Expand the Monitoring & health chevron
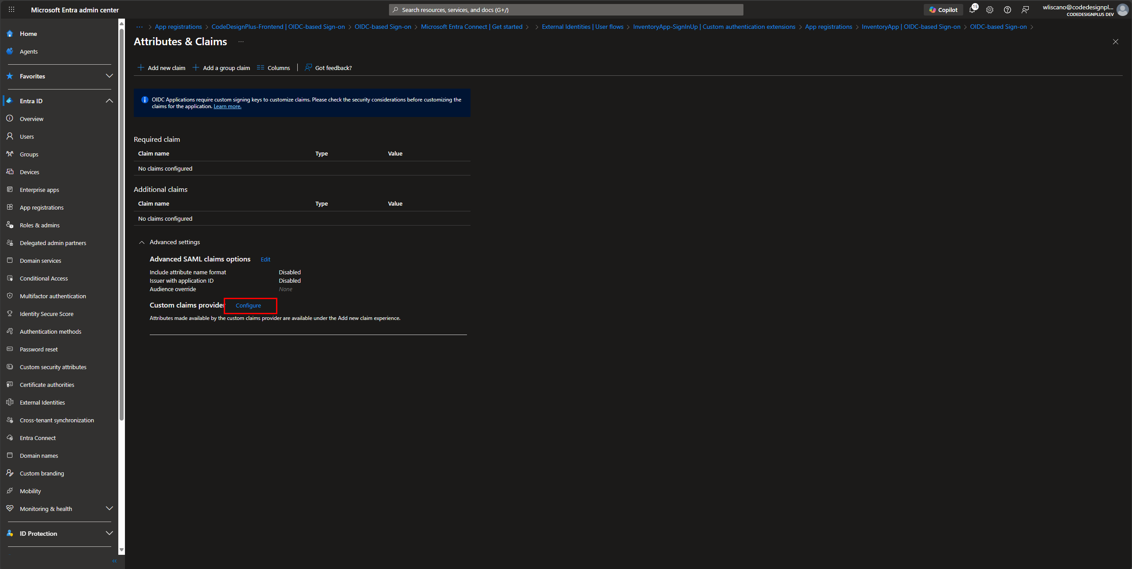The height and width of the screenshot is (569, 1132). tap(109, 508)
